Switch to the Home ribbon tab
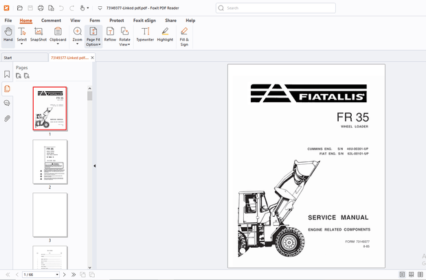 click(26, 21)
